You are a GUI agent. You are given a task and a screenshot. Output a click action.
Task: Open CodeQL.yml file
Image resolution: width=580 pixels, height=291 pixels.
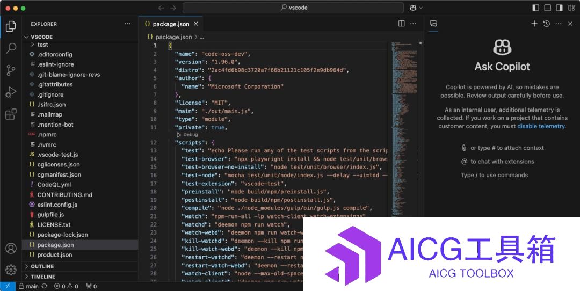(x=80, y=185)
